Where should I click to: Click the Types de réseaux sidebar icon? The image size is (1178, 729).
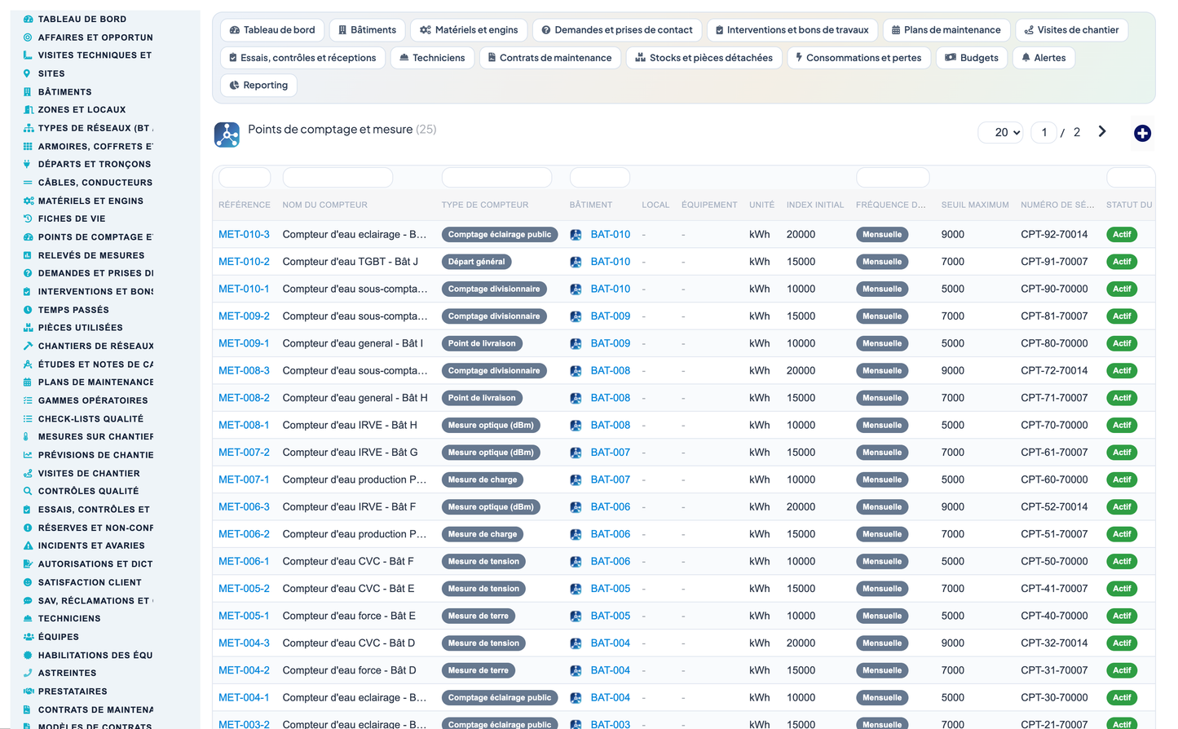point(28,128)
